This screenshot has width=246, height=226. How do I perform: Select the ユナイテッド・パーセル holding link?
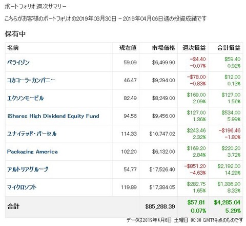(x=32, y=134)
